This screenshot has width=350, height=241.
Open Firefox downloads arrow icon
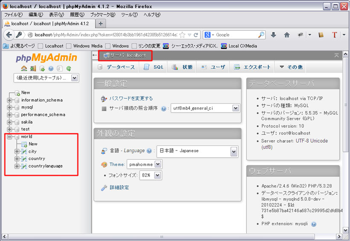coord(274,35)
